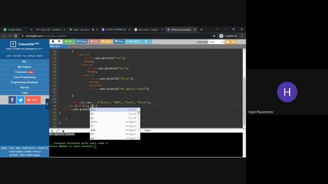Click inside the output console area
Screen dimensions: 328x184
pyautogui.click(x=146, y=145)
